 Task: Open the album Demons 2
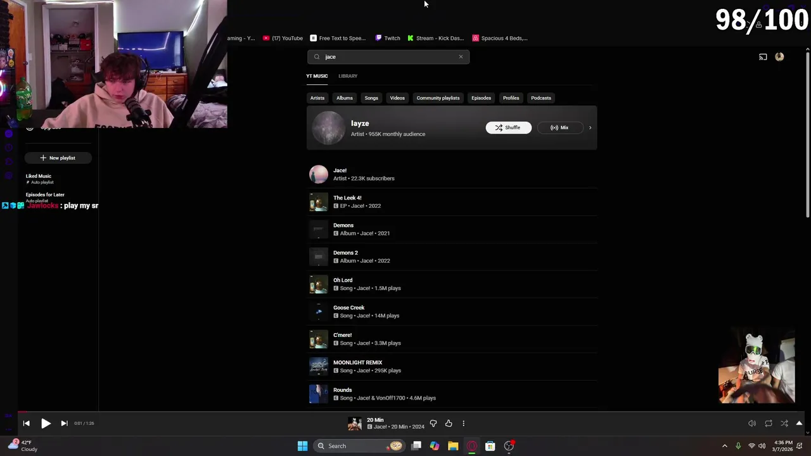click(452, 256)
